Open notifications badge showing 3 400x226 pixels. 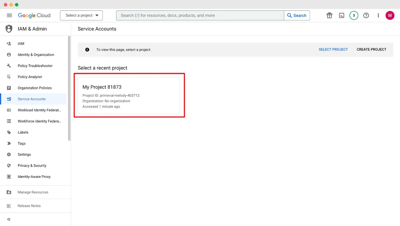[x=354, y=15]
